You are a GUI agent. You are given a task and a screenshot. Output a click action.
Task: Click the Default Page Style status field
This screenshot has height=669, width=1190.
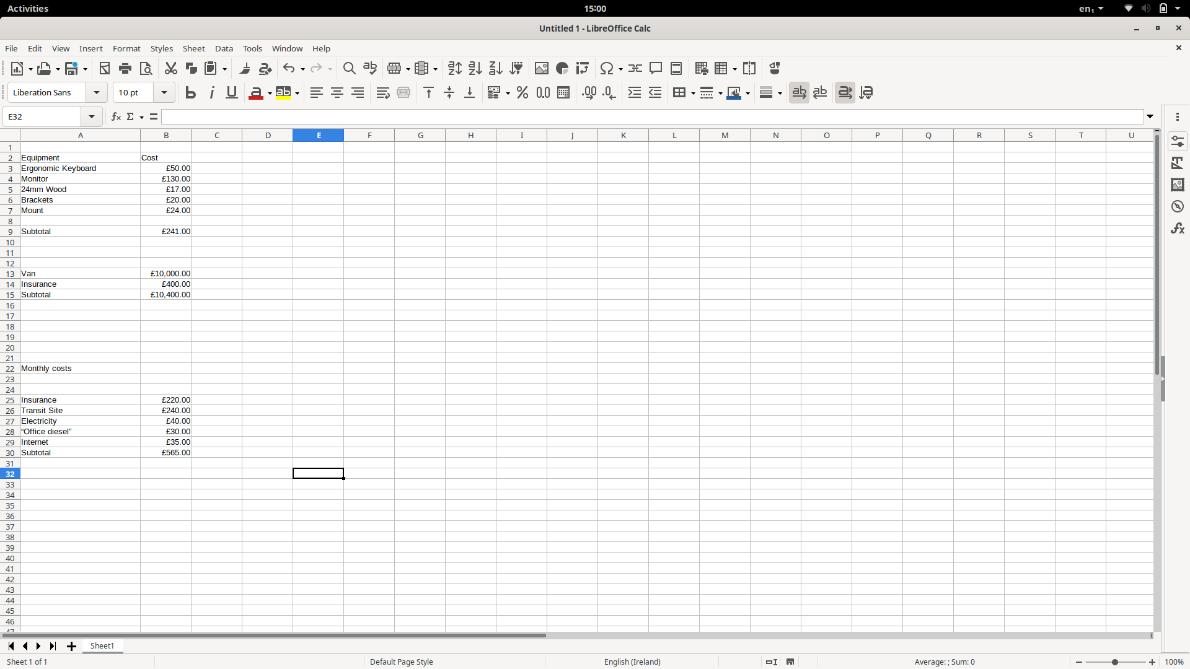pos(402,662)
